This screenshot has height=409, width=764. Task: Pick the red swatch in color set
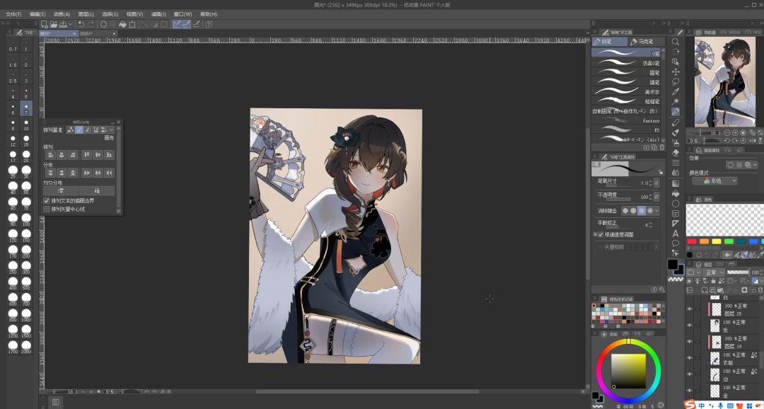tap(691, 241)
